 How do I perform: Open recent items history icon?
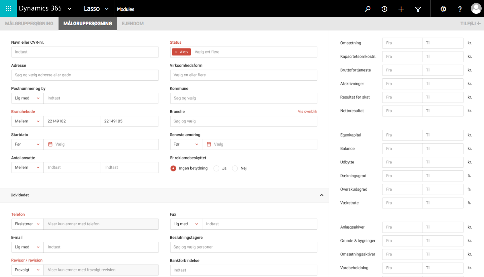point(384,9)
